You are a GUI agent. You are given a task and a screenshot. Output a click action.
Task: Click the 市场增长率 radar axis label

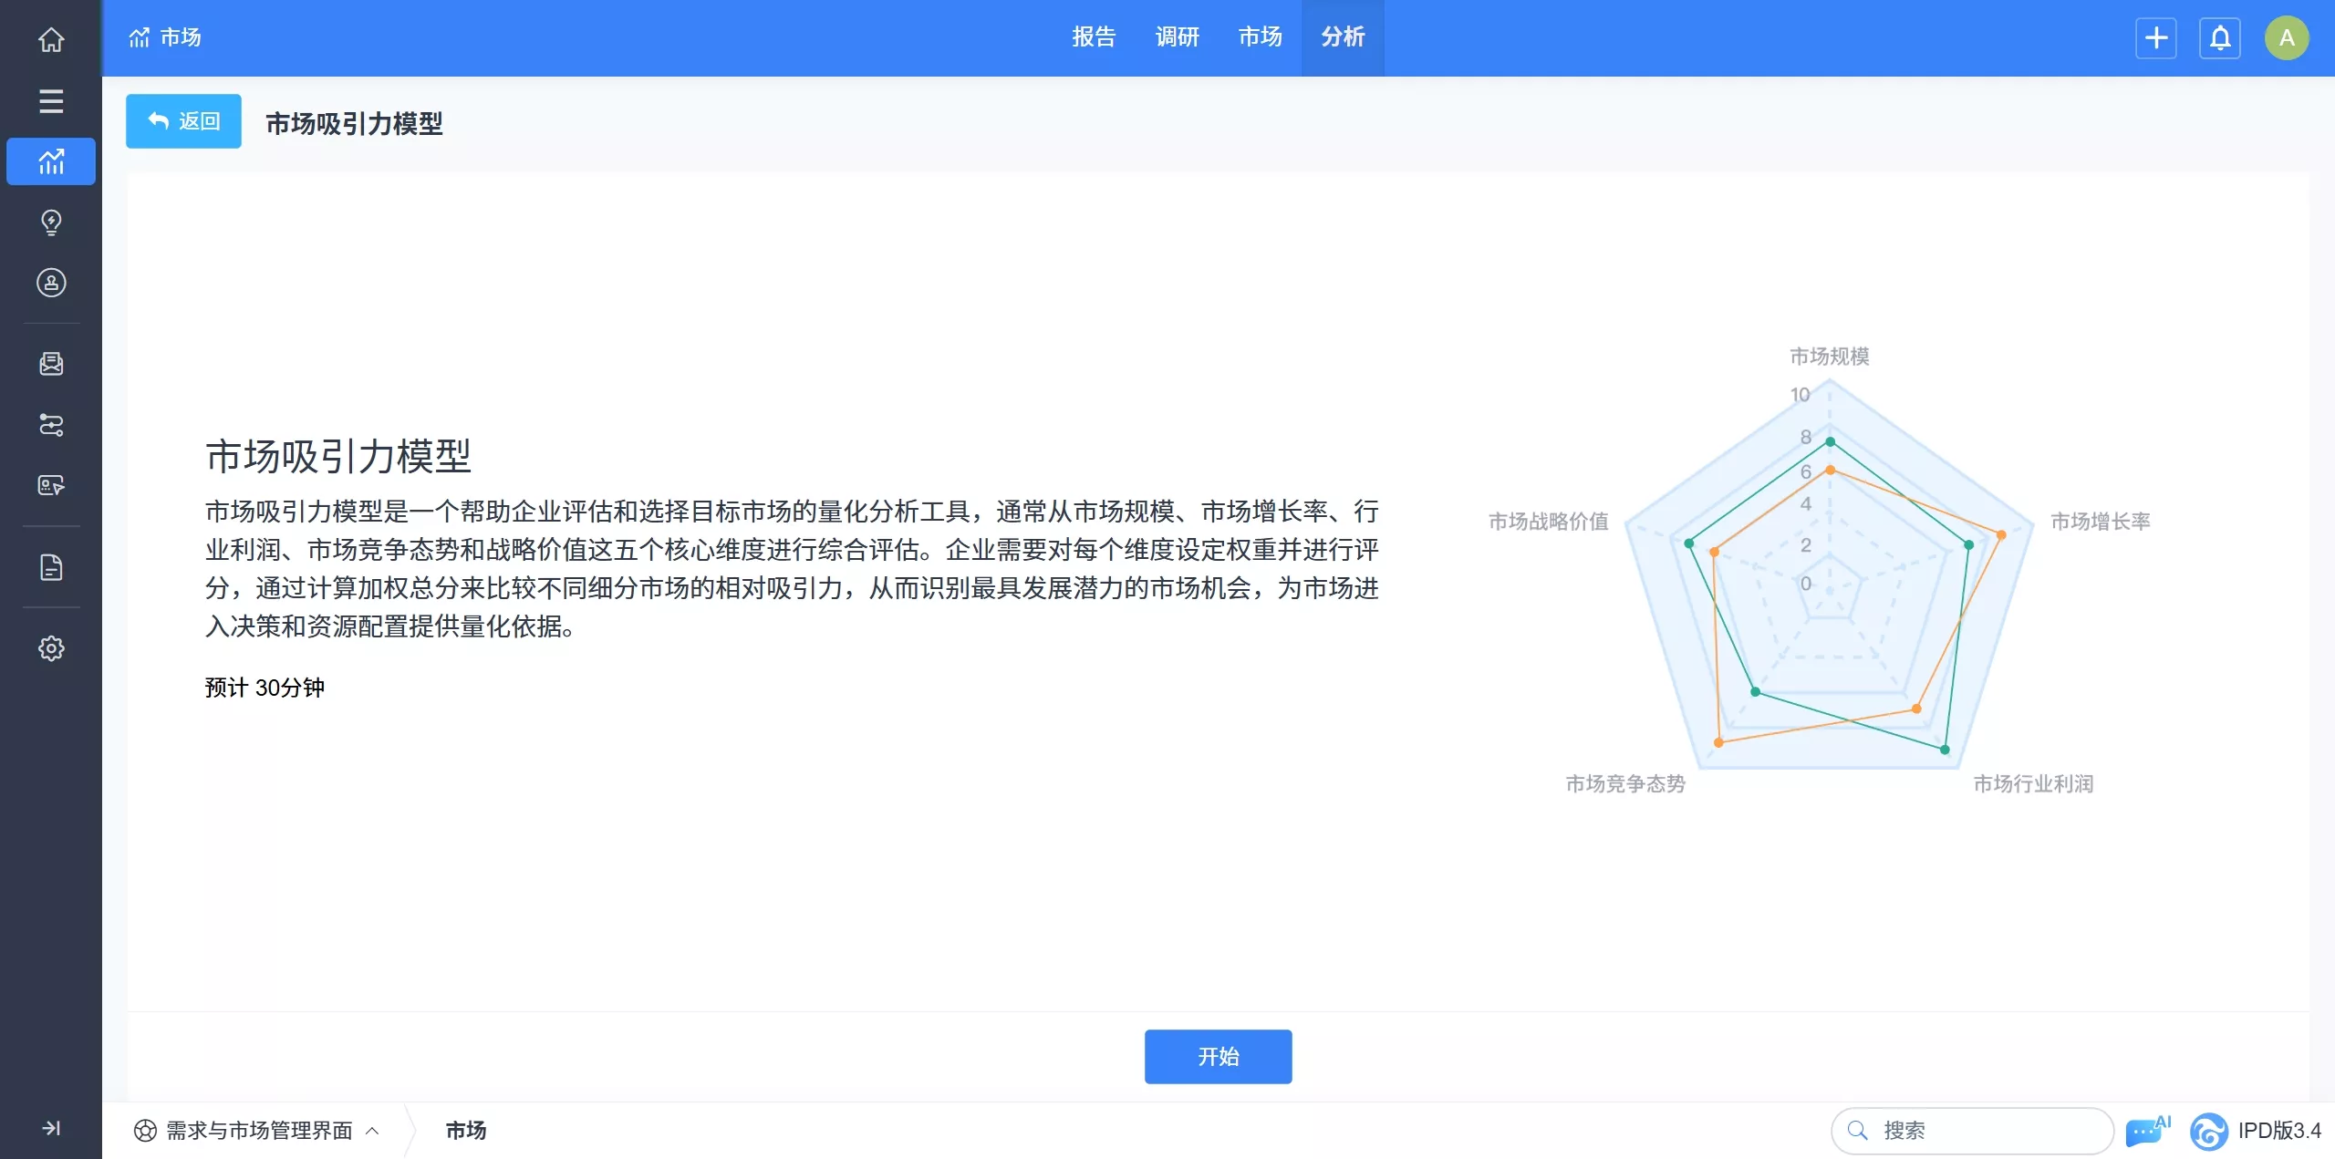pyautogui.click(x=2100, y=522)
